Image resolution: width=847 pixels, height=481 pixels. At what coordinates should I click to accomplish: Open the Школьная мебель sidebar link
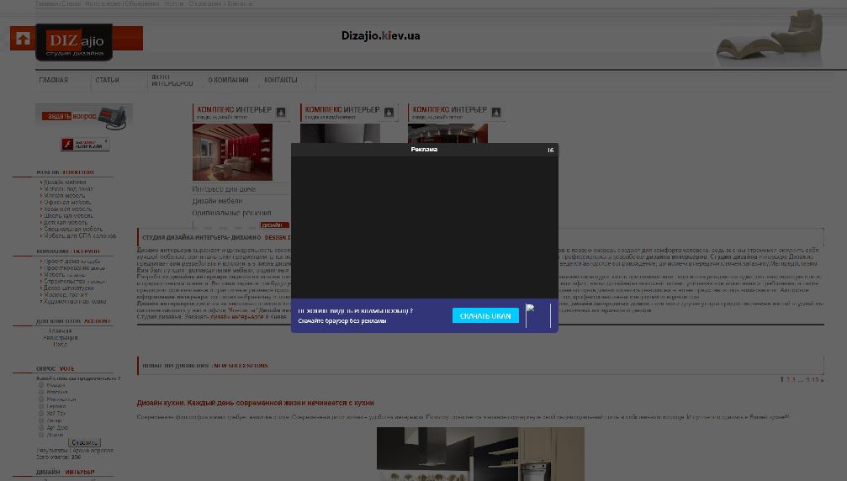68,215
